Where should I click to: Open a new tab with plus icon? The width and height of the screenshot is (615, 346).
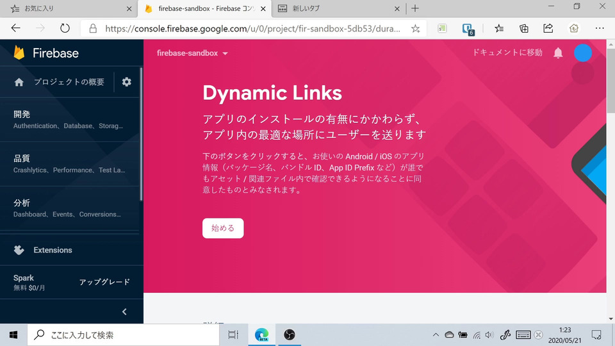pyautogui.click(x=415, y=8)
